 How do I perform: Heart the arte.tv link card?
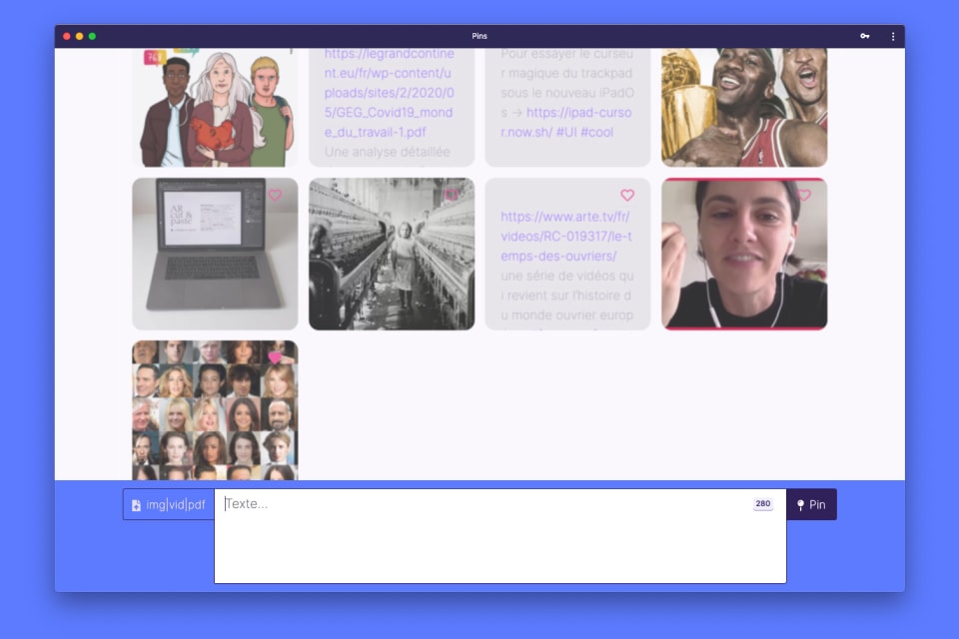coord(627,196)
